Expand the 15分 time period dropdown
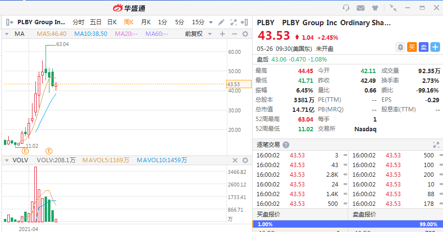 [210, 22]
